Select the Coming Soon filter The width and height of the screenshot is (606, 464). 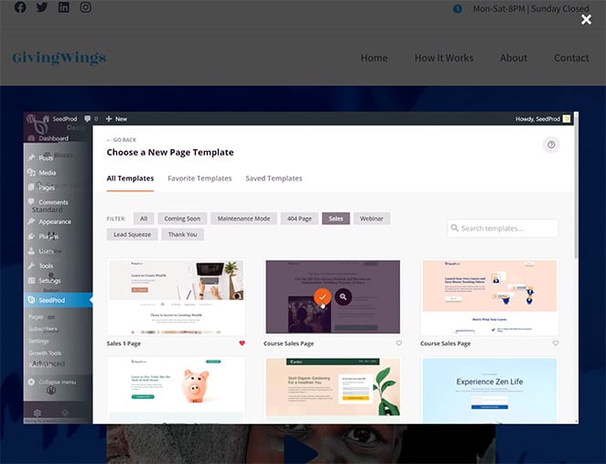tap(182, 219)
